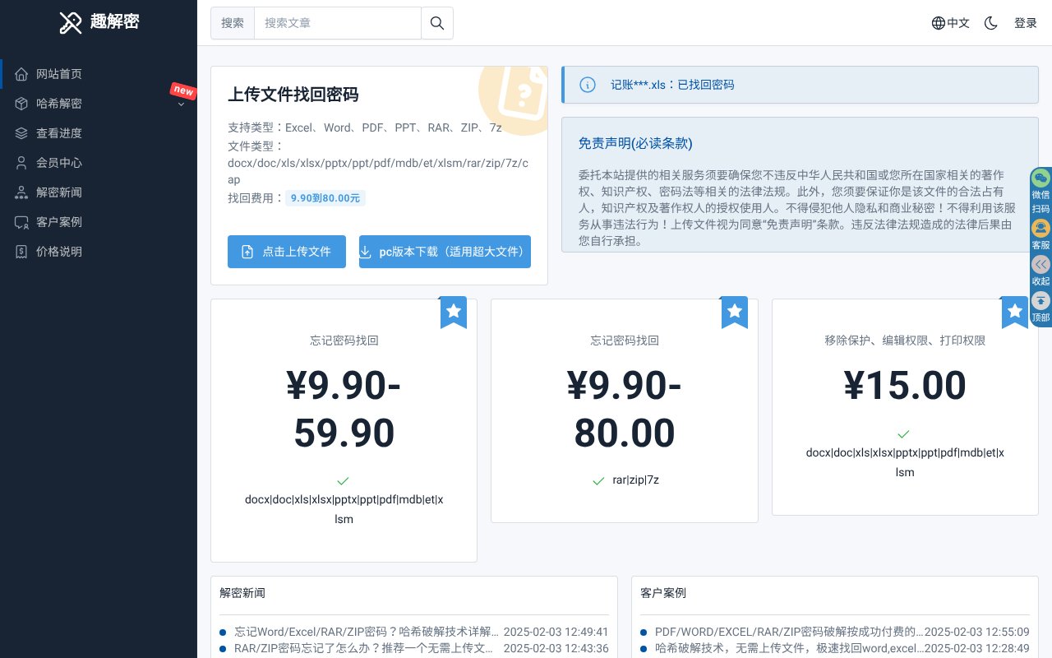
Task: Open 价格说明 via its receipt icon
Action: (23, 252)
